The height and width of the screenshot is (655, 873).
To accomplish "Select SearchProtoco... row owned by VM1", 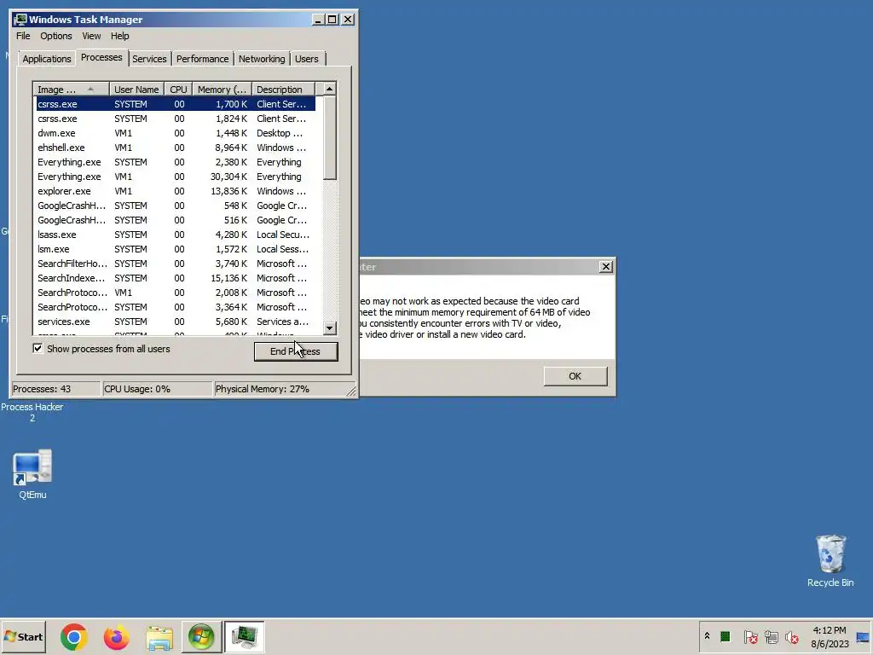I will (176, 293).
